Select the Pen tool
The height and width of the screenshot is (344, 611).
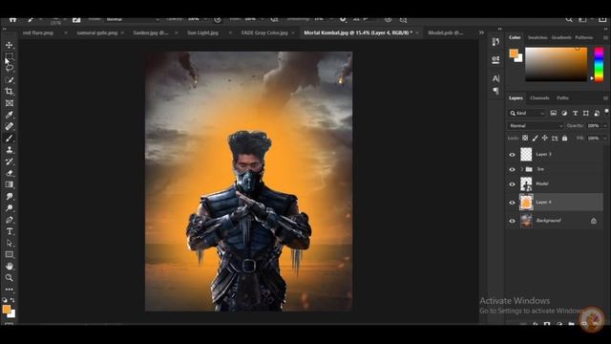(x=9, y=220)
